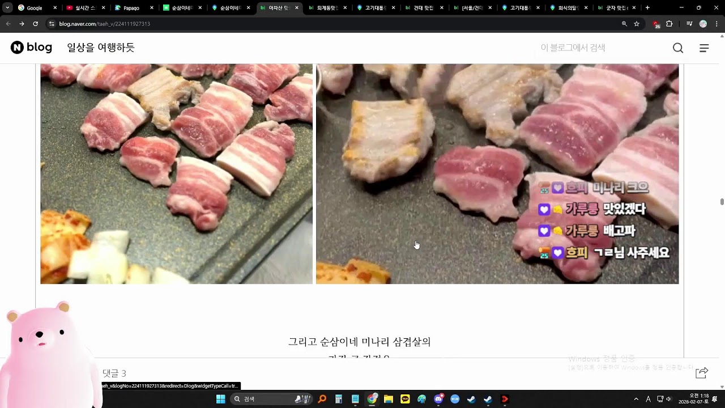Image resolution: width=725 pixels, height=408 pixels.
Task: Open KakaoTalk from the taskbar
Action: click(405, 399)
